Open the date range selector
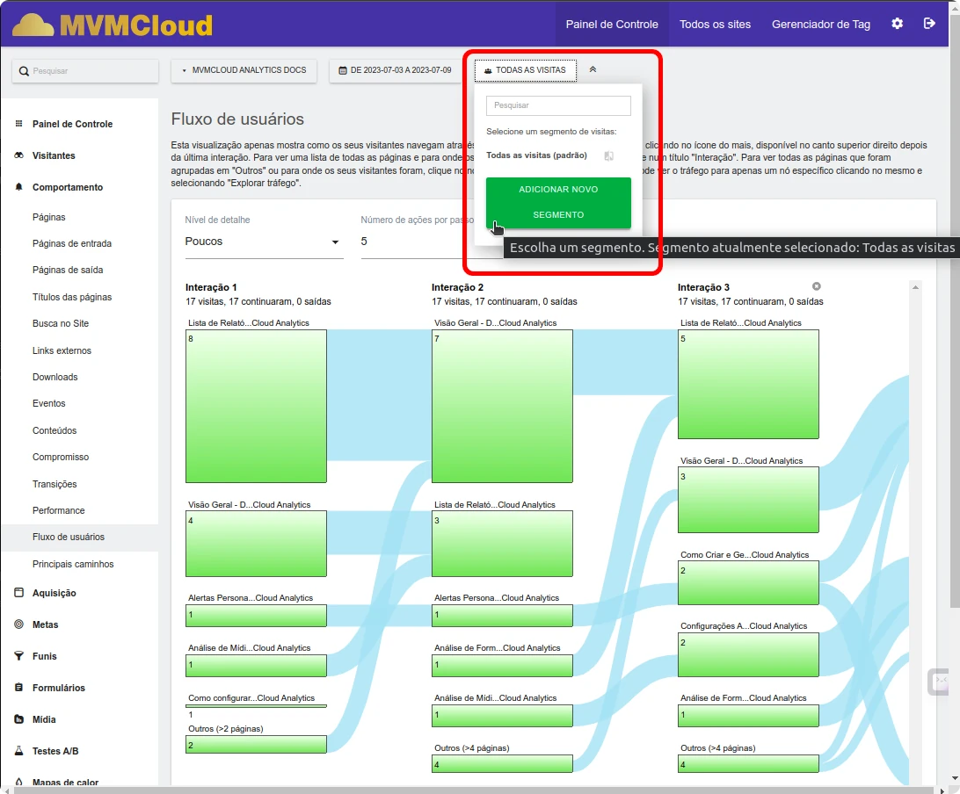Viewport: 960px width, 794px height. (395, 70)
